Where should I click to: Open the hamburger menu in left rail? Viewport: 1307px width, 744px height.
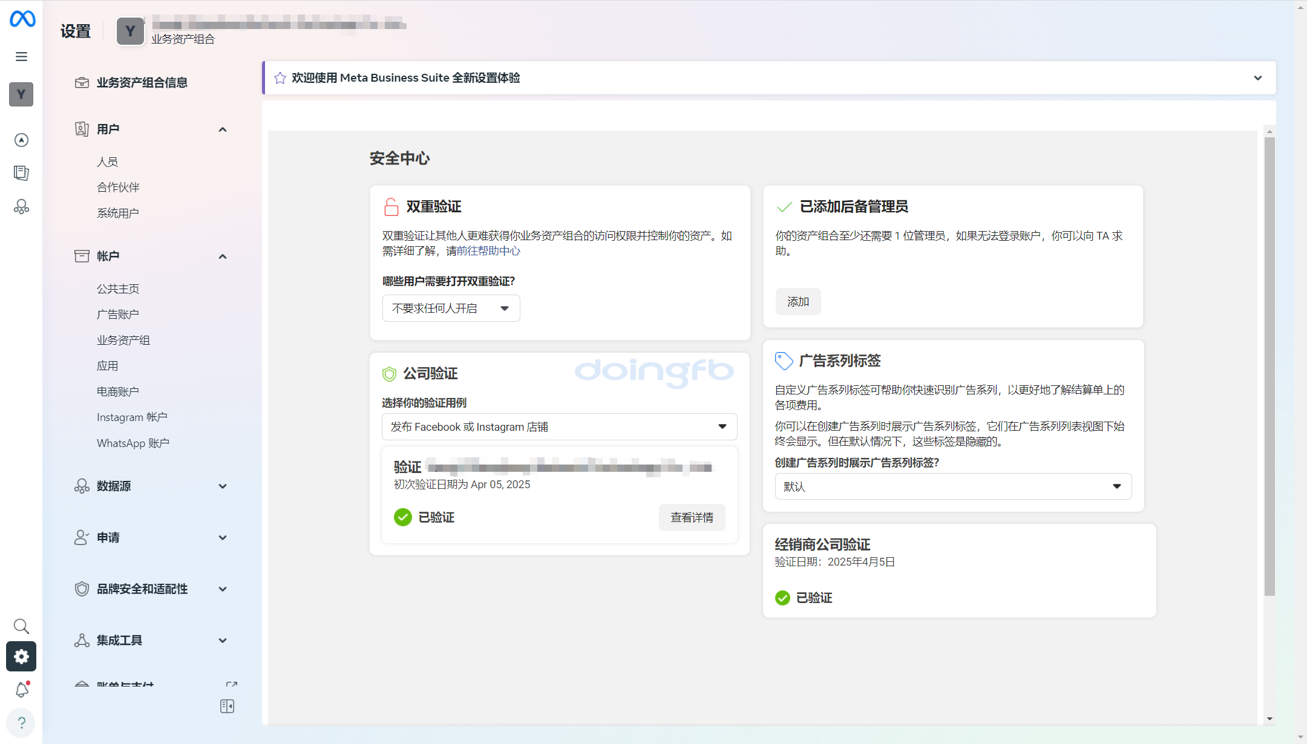pos(21,57)
